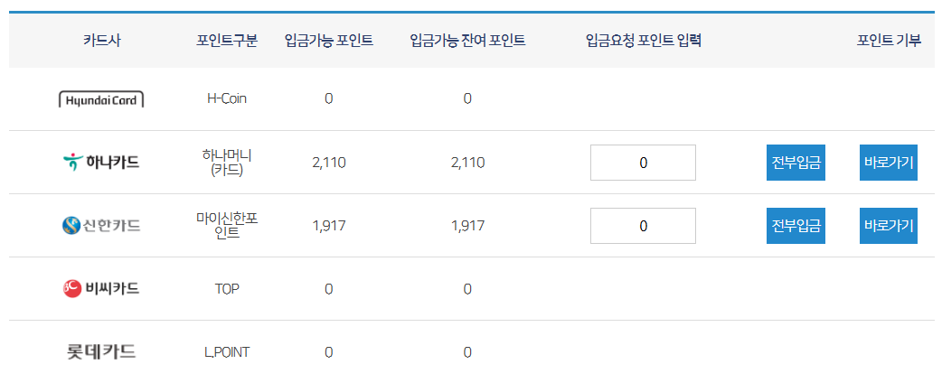The image size is (942, 383).
Task: Select the 마이신한포인트 point type text
Action: coord(227,226)
